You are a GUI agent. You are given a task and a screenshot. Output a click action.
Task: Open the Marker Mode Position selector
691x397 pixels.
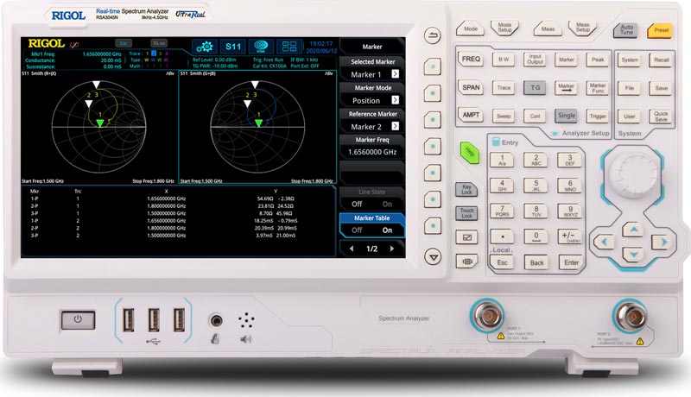[371, 101]
